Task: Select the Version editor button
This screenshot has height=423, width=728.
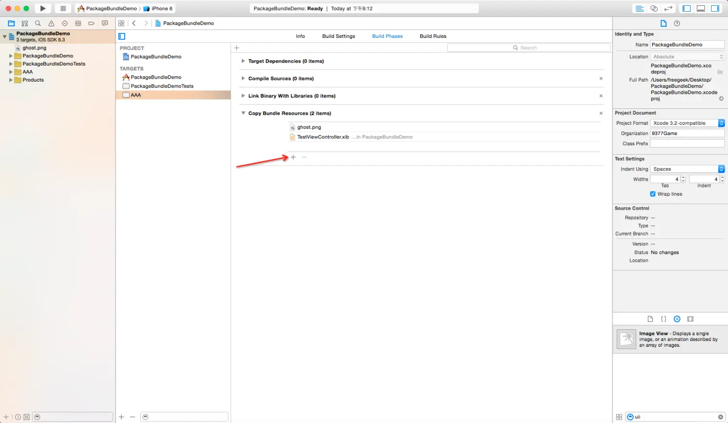Action: click(x=668, y=8)
